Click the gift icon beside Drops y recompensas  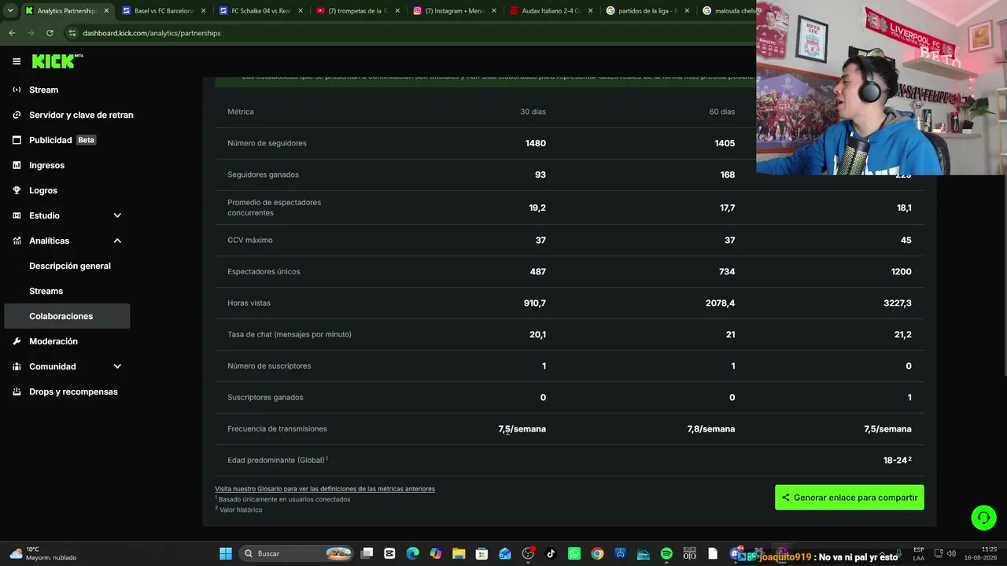pos(17,391)
